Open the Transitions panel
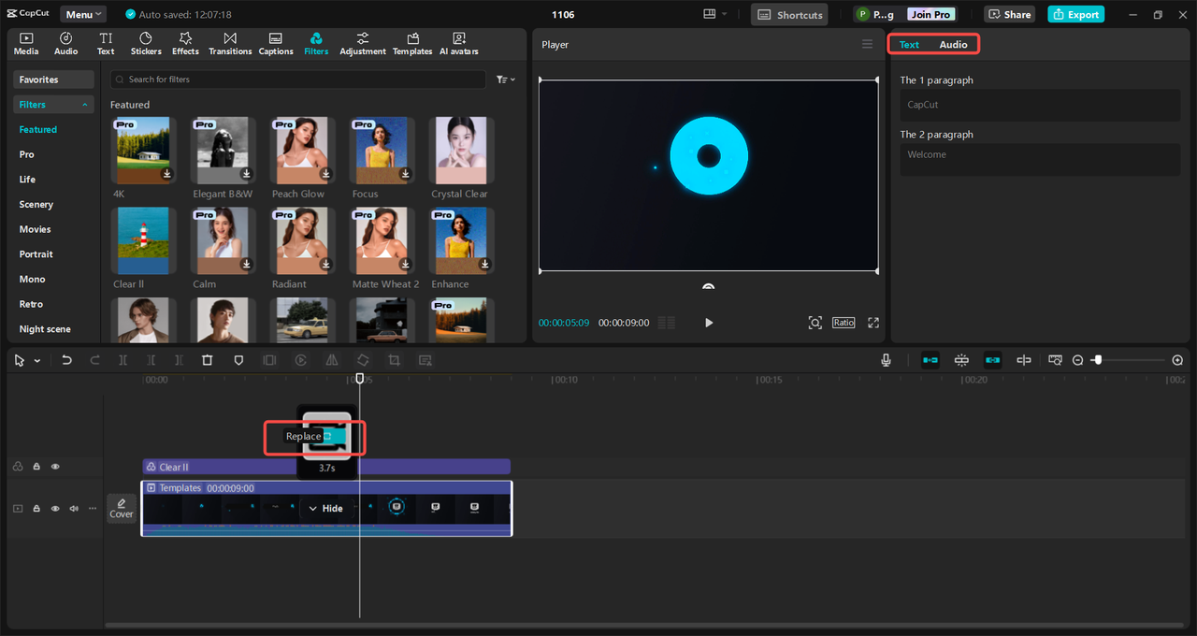The width and height of the screenshot is (1197, 636). point(230,43)
